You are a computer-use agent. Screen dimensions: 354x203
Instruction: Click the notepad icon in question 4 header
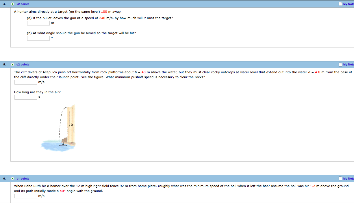pos(340,4)
